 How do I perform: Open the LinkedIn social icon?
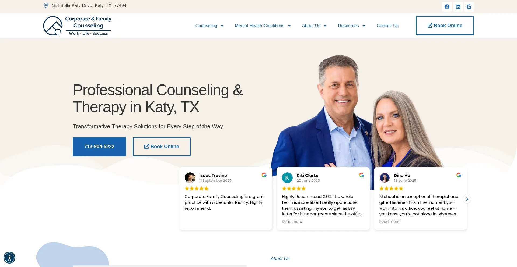pyautogui.click(x=458, y=7)
